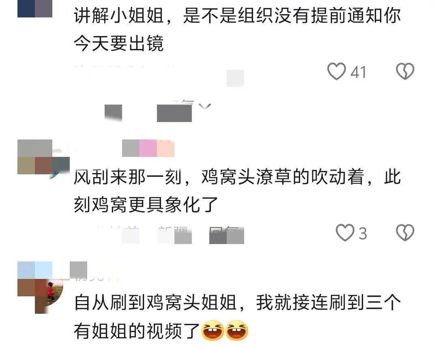Tap the 41 like count number
The height and width of the screenshot is (347, 438).
[x=358, y=72]
